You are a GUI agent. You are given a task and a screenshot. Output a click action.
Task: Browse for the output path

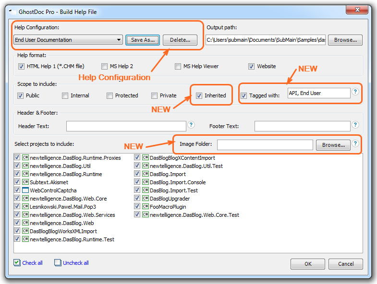345,40
